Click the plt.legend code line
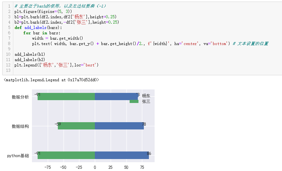This screenshot has height=171, width=282. click(x=57, y=65)
